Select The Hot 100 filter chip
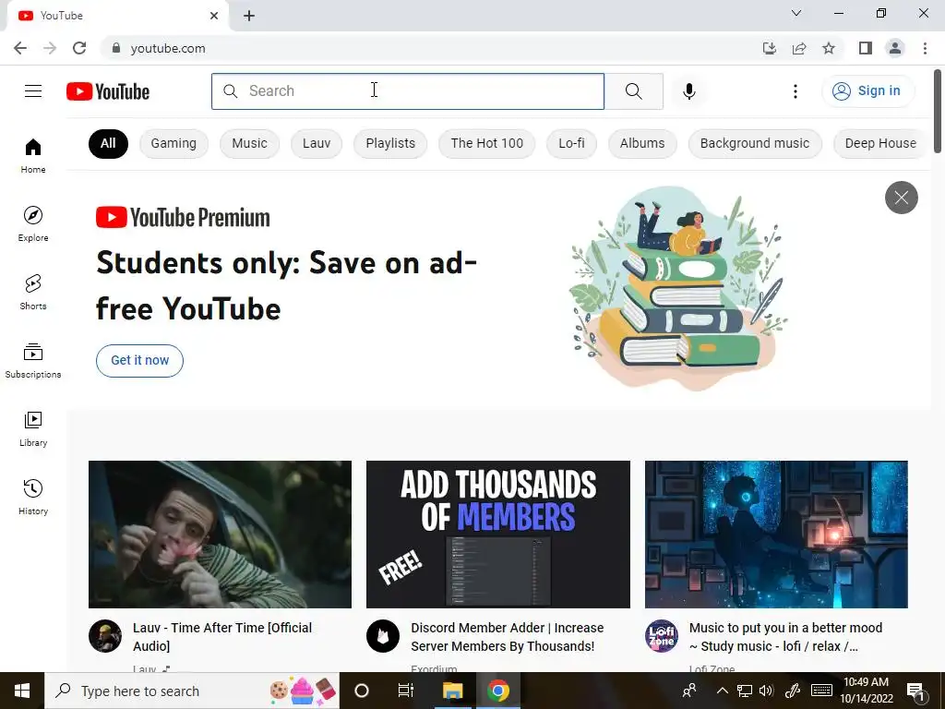 tap(487, 143)
